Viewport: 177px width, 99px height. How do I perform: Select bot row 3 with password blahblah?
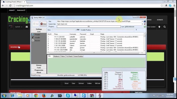click(x=95, y=41)
